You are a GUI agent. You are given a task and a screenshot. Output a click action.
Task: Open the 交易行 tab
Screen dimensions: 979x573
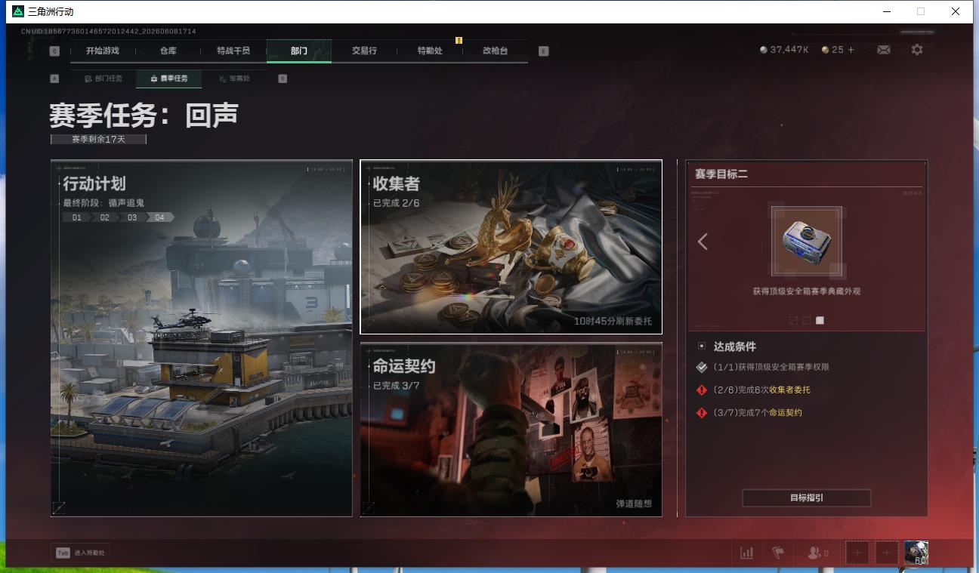point(364,51)
